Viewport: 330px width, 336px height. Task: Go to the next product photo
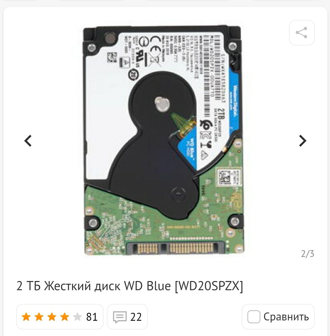coord(302,141)
